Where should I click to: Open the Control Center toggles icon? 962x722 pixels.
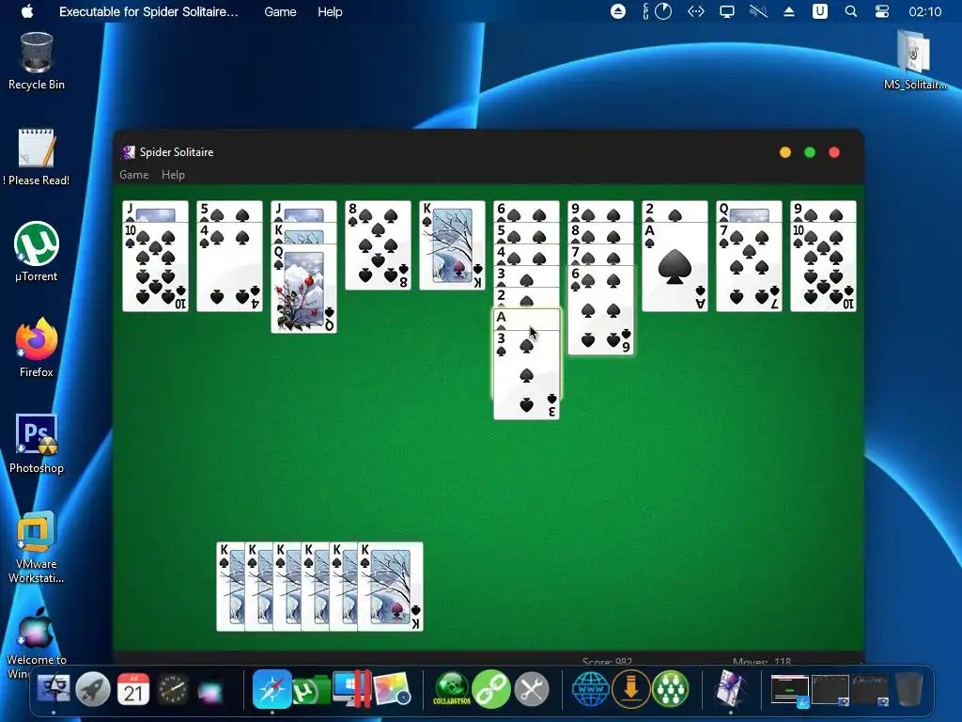881,11
